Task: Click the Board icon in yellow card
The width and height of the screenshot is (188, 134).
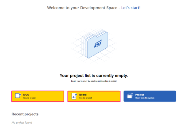Action: (x=74, y=96)
